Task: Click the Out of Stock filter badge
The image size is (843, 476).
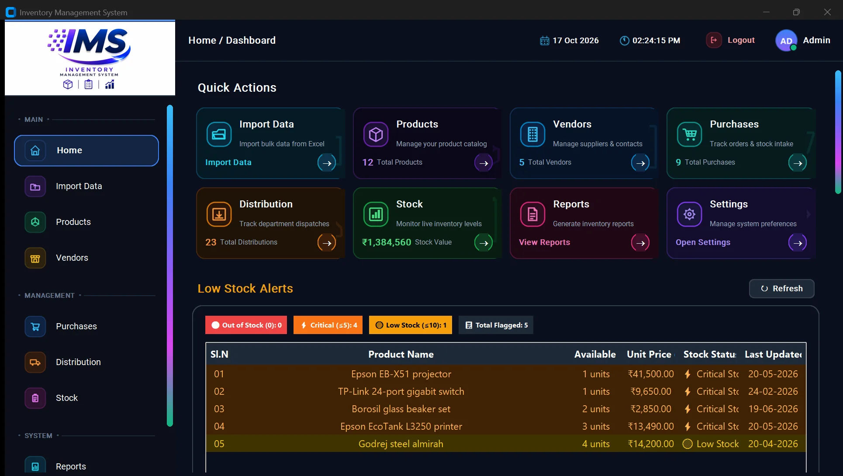Action: [246, 325]
